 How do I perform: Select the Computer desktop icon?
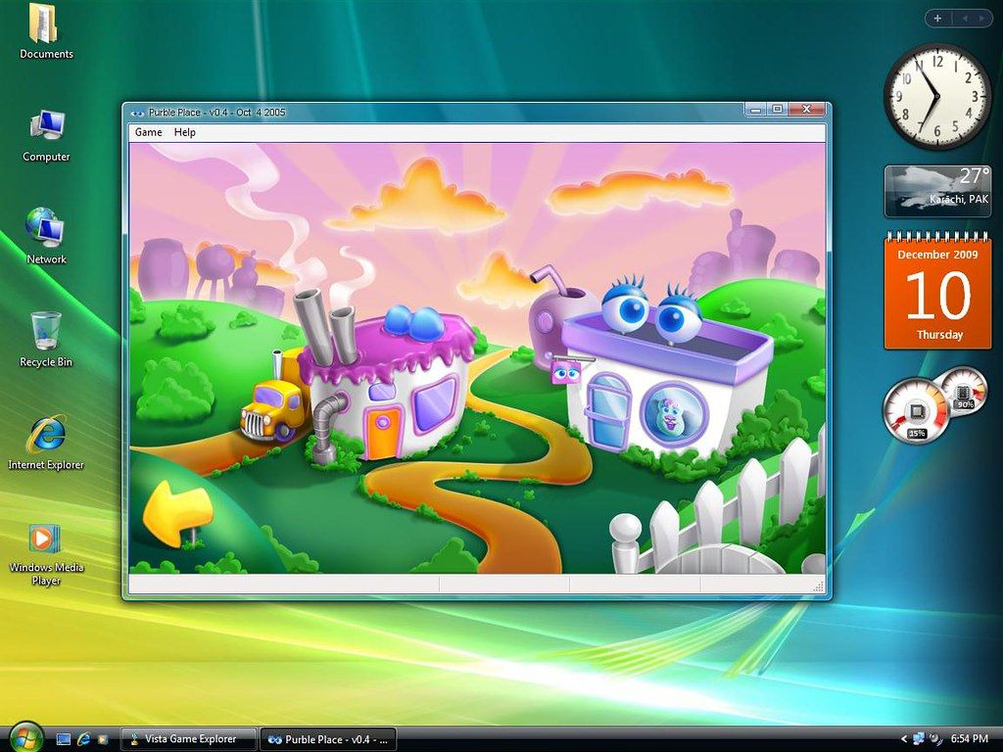click(x=46, y=135)
